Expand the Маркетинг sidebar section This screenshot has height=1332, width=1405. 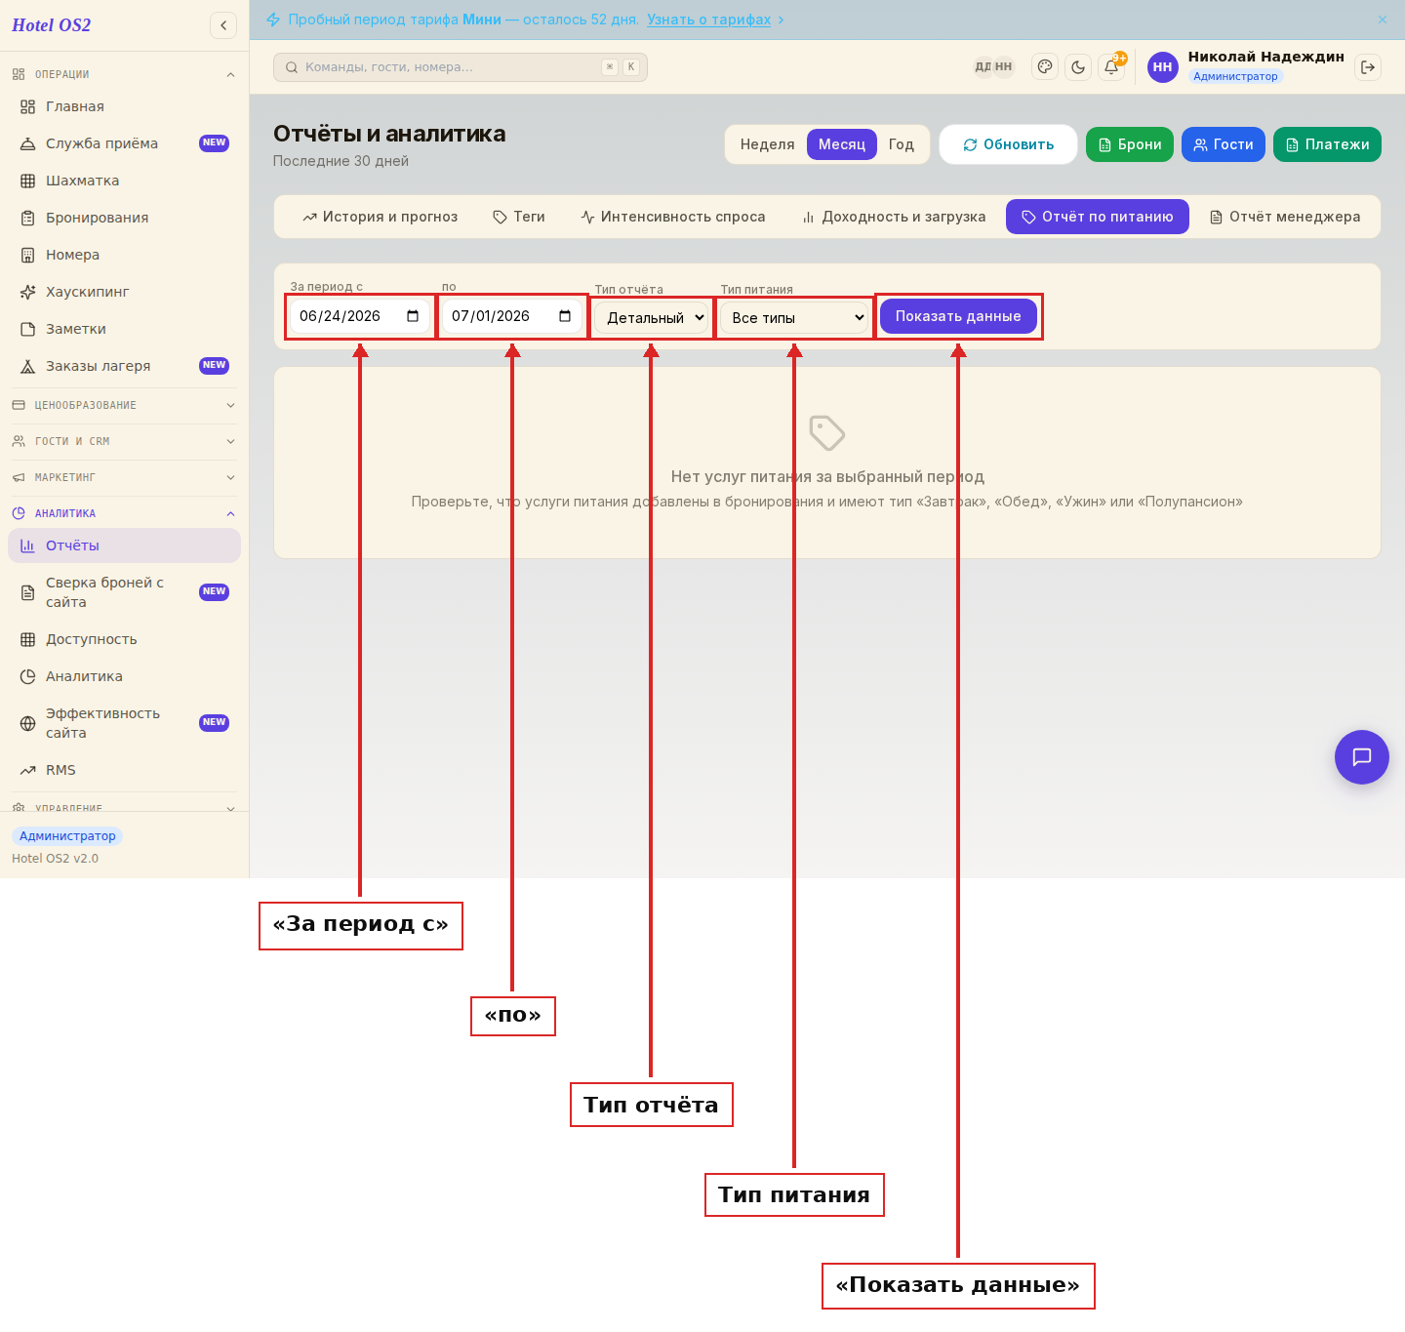point(125,477)
